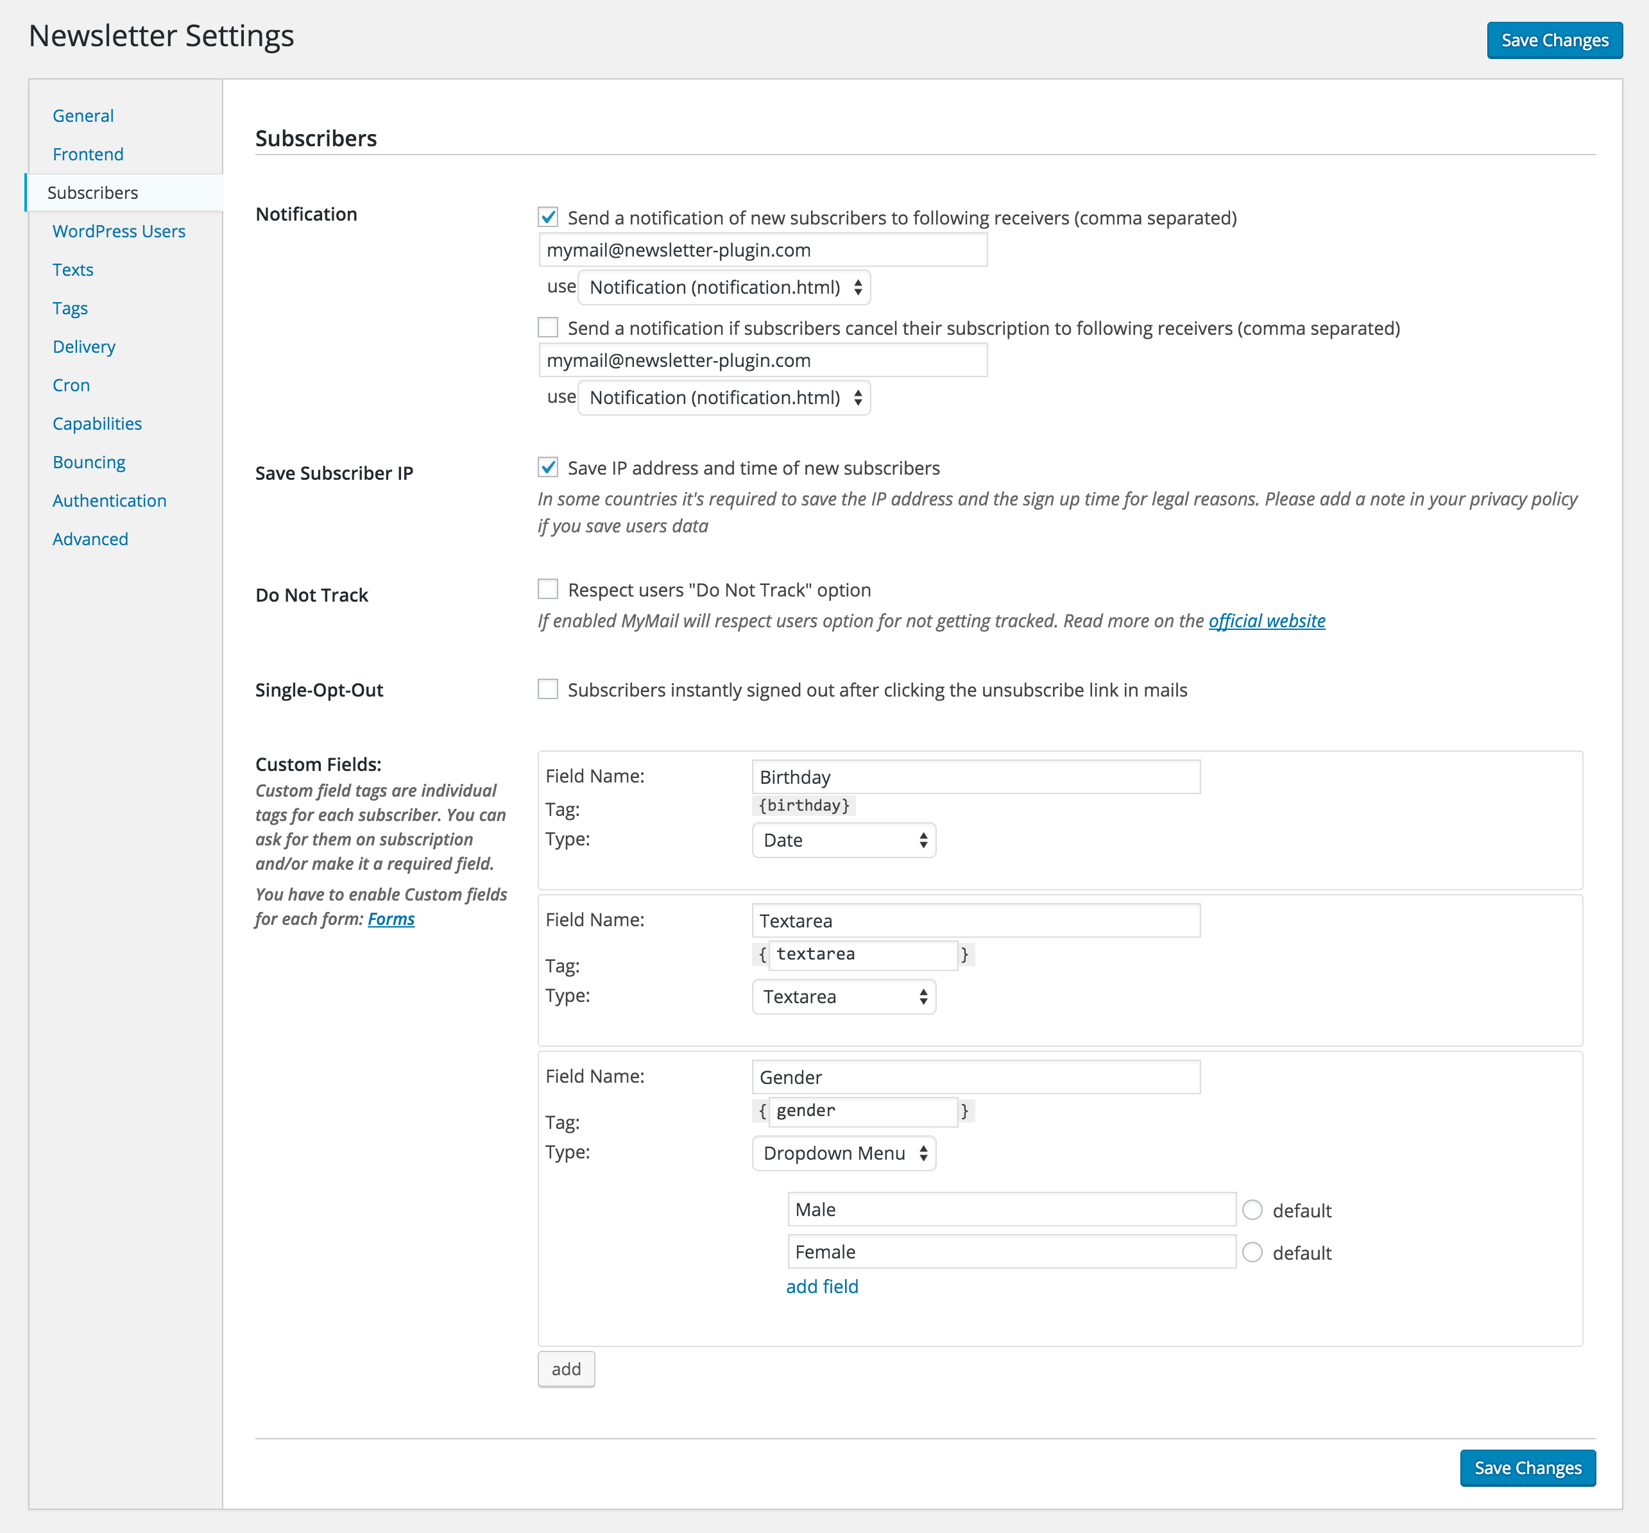Check the cancel subscription notification checkbox
The width and height of the screenshot is (1649, 1533).
click(x=547, y=328)
